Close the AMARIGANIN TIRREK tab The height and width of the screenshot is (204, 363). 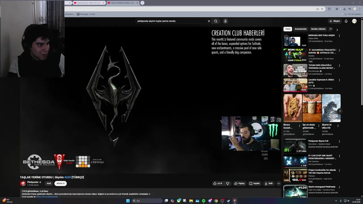pos(104,3)
